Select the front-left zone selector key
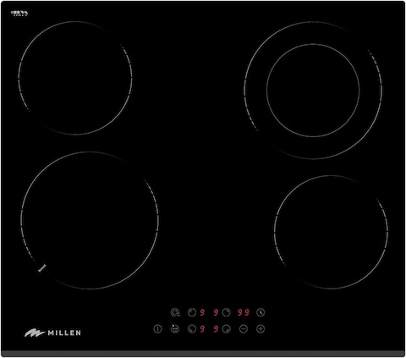The width and height of the screenshot is (406, 358). [192, 329]
